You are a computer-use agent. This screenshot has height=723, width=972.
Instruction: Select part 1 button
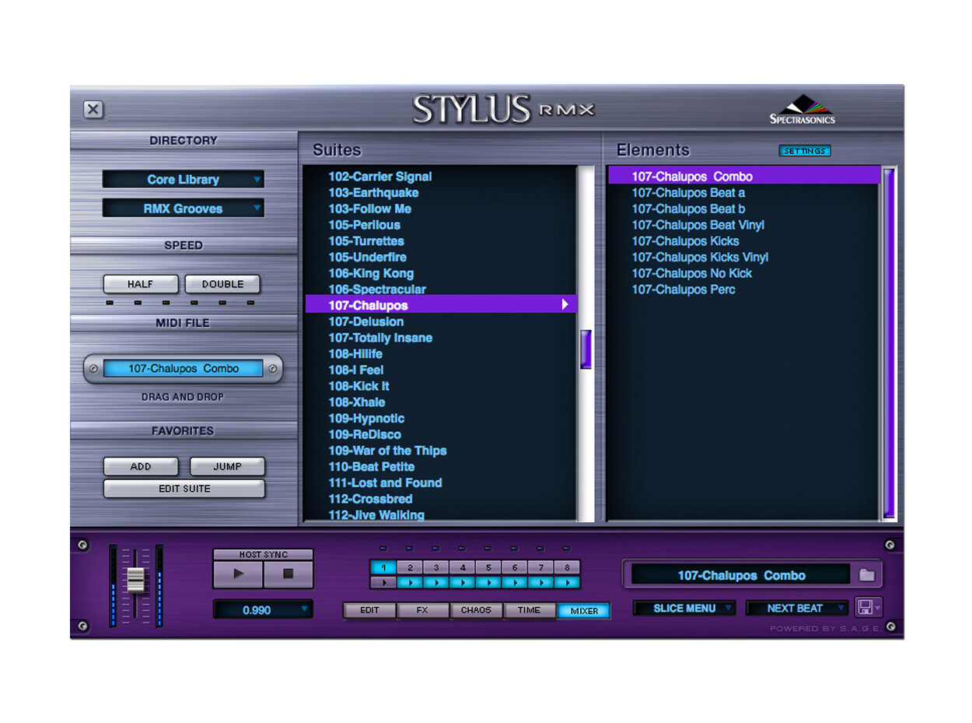[x=383, y=568]
